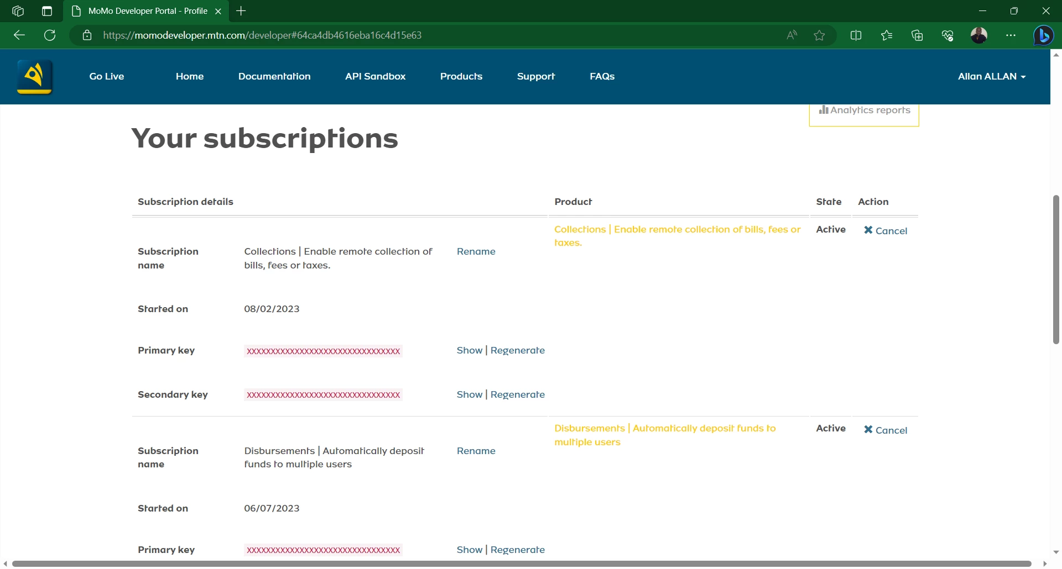Cancel the Collections subscription
The image size is (1062, 569).
point(886,231)
